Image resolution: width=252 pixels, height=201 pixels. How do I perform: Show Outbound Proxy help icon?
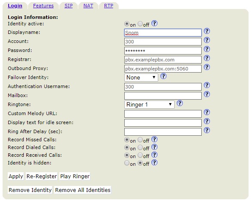pyautogui.click(x=207, y=67)
